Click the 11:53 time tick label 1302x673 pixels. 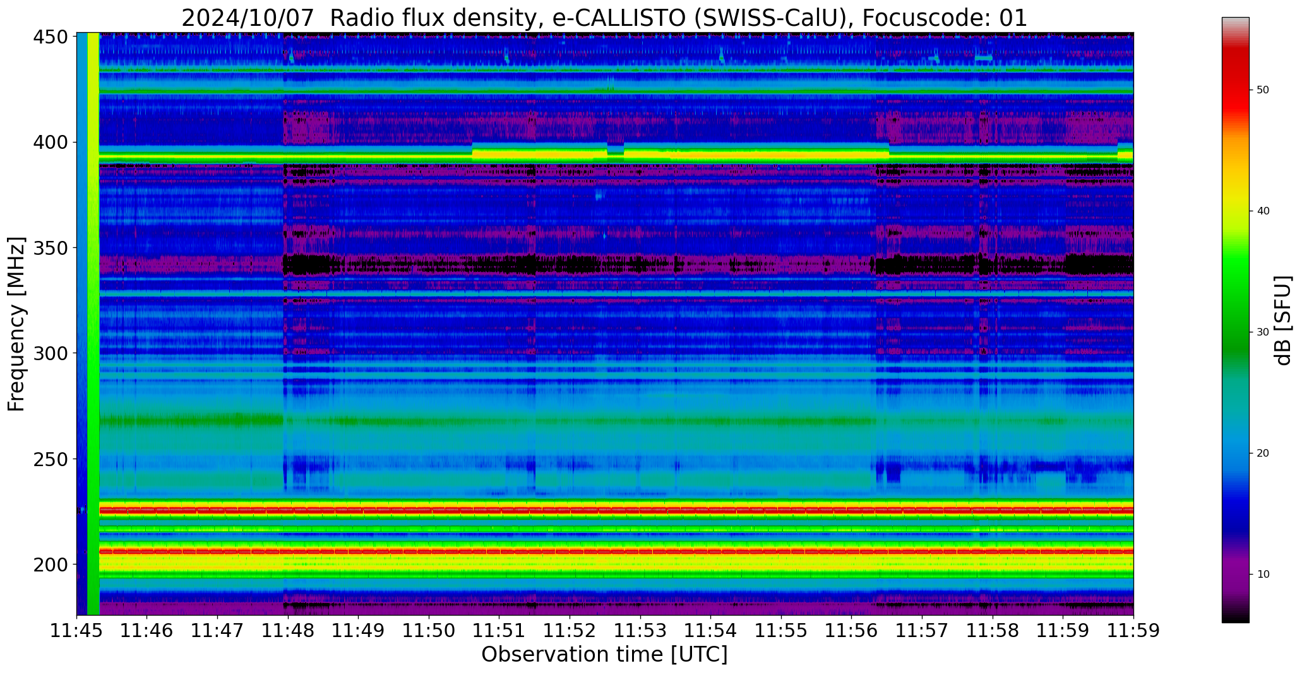(x=640, y=631)
